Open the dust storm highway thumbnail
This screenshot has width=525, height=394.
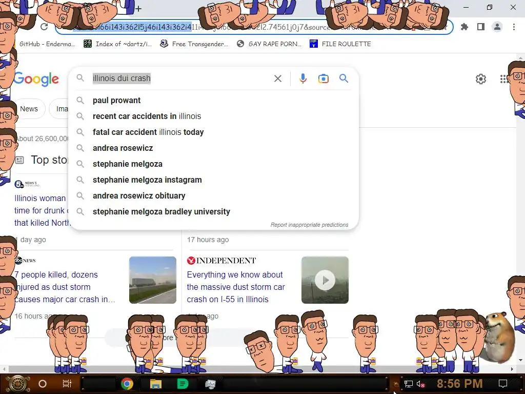click(x=153, y=280)
